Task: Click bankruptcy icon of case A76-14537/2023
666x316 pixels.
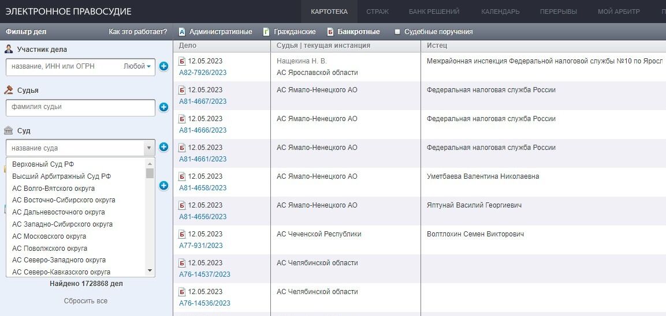Action: 182,263
